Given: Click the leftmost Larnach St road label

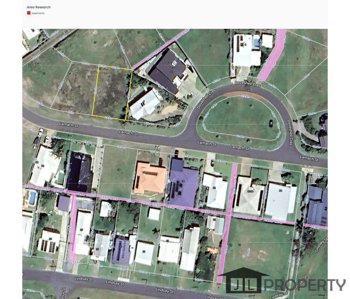Looking at the screenshot, I should point(69,125).
